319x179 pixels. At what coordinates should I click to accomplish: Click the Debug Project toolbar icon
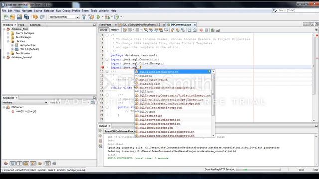107,17
